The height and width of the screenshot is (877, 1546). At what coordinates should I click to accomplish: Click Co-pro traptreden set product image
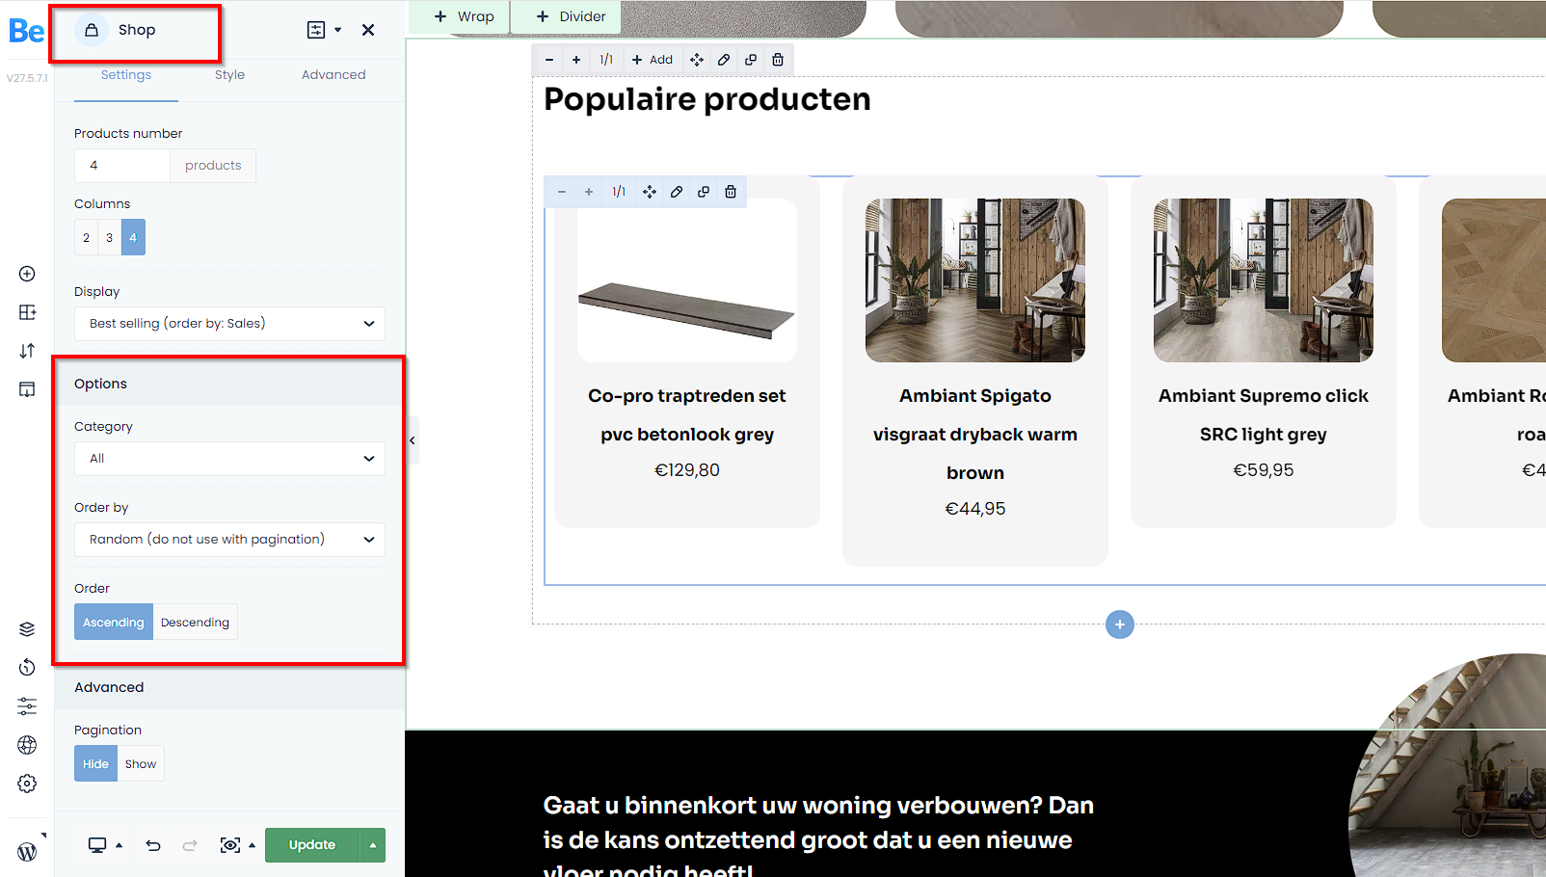pos(687,280)
